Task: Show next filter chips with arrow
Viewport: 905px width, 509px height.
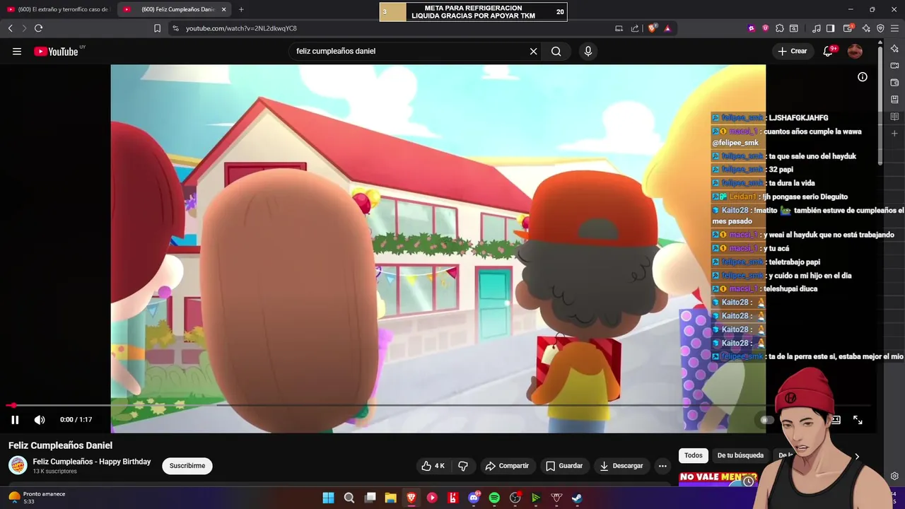Action: pos(857,456)
